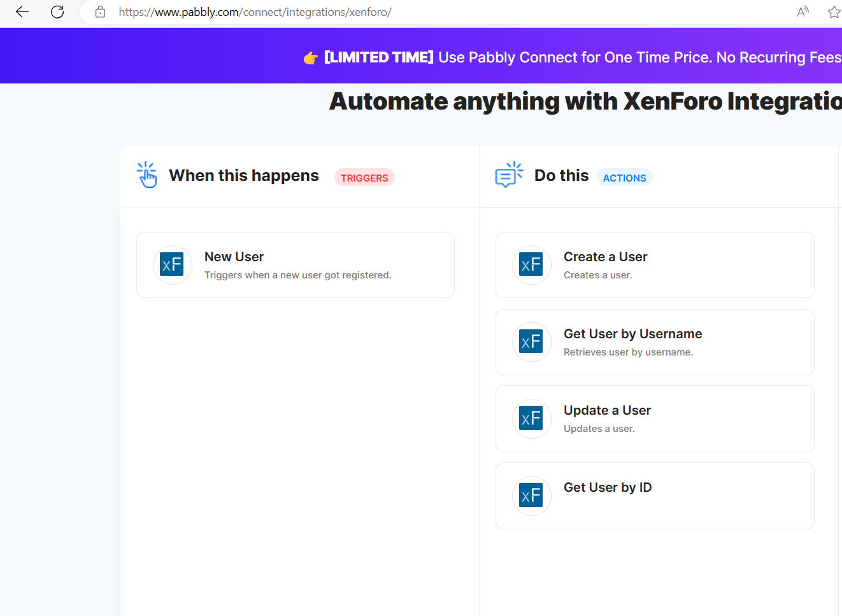Open the 'Get User by ID' action title
The image size is (842, 616).
tap(608, 487)
